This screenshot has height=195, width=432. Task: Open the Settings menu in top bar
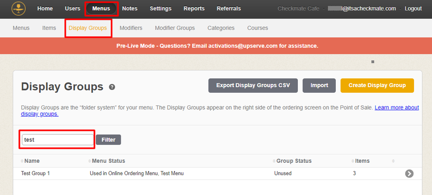(160, 9)
